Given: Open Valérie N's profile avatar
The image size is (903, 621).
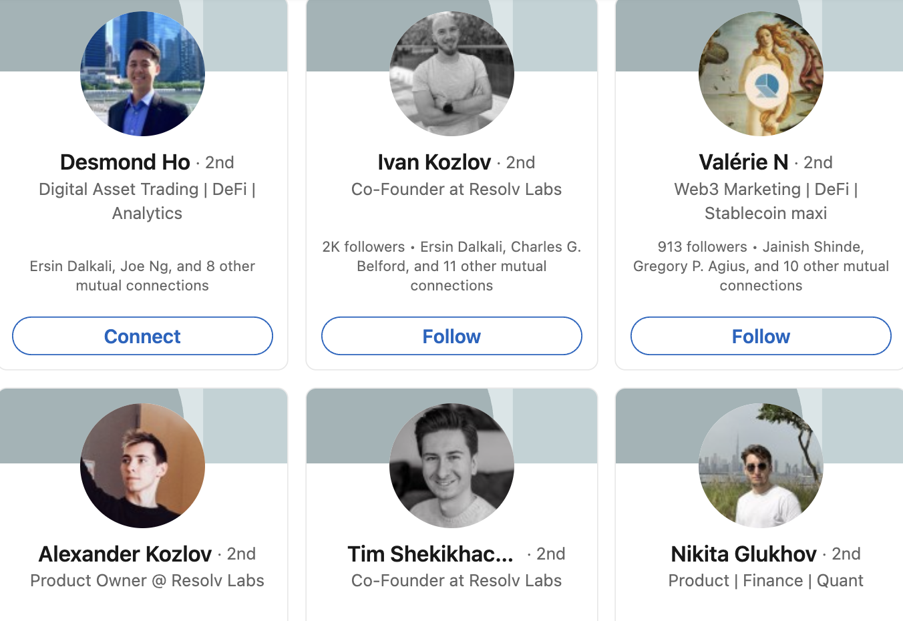Looking at the screenshot, I should click(x=761, y=73).
